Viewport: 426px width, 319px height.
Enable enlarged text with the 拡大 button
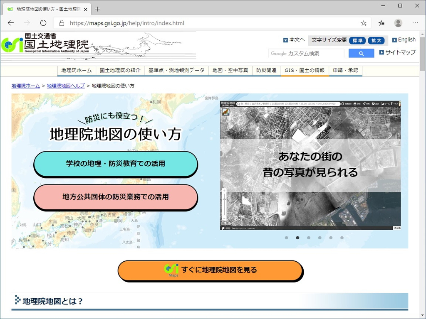[x=376, y=40]
